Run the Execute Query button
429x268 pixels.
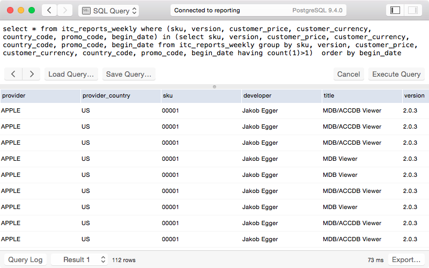click(396, 74)
